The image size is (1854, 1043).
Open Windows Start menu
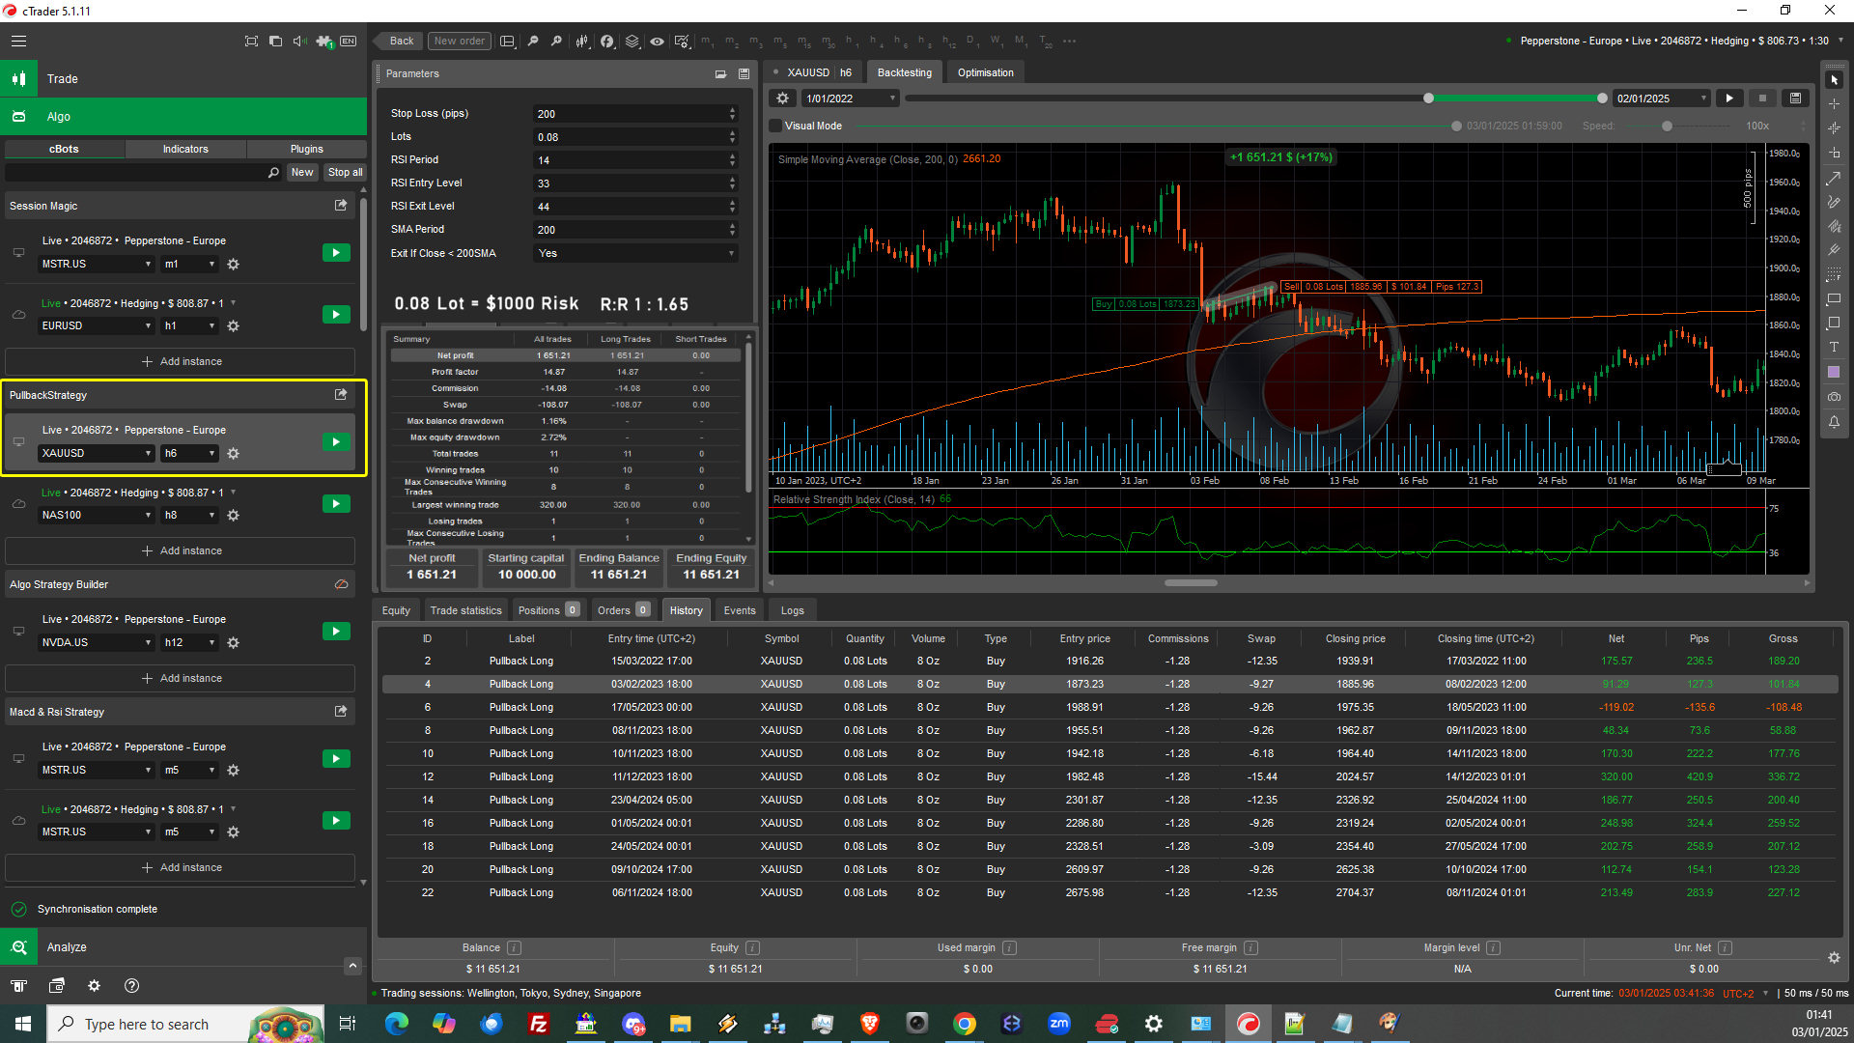point(23,1024)
